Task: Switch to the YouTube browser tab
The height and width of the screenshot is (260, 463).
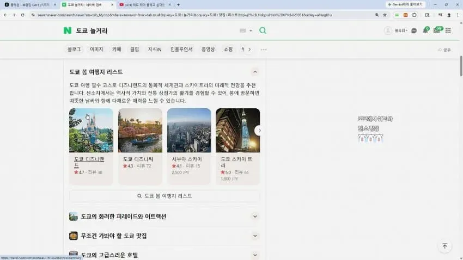Action: coord(145,5)
